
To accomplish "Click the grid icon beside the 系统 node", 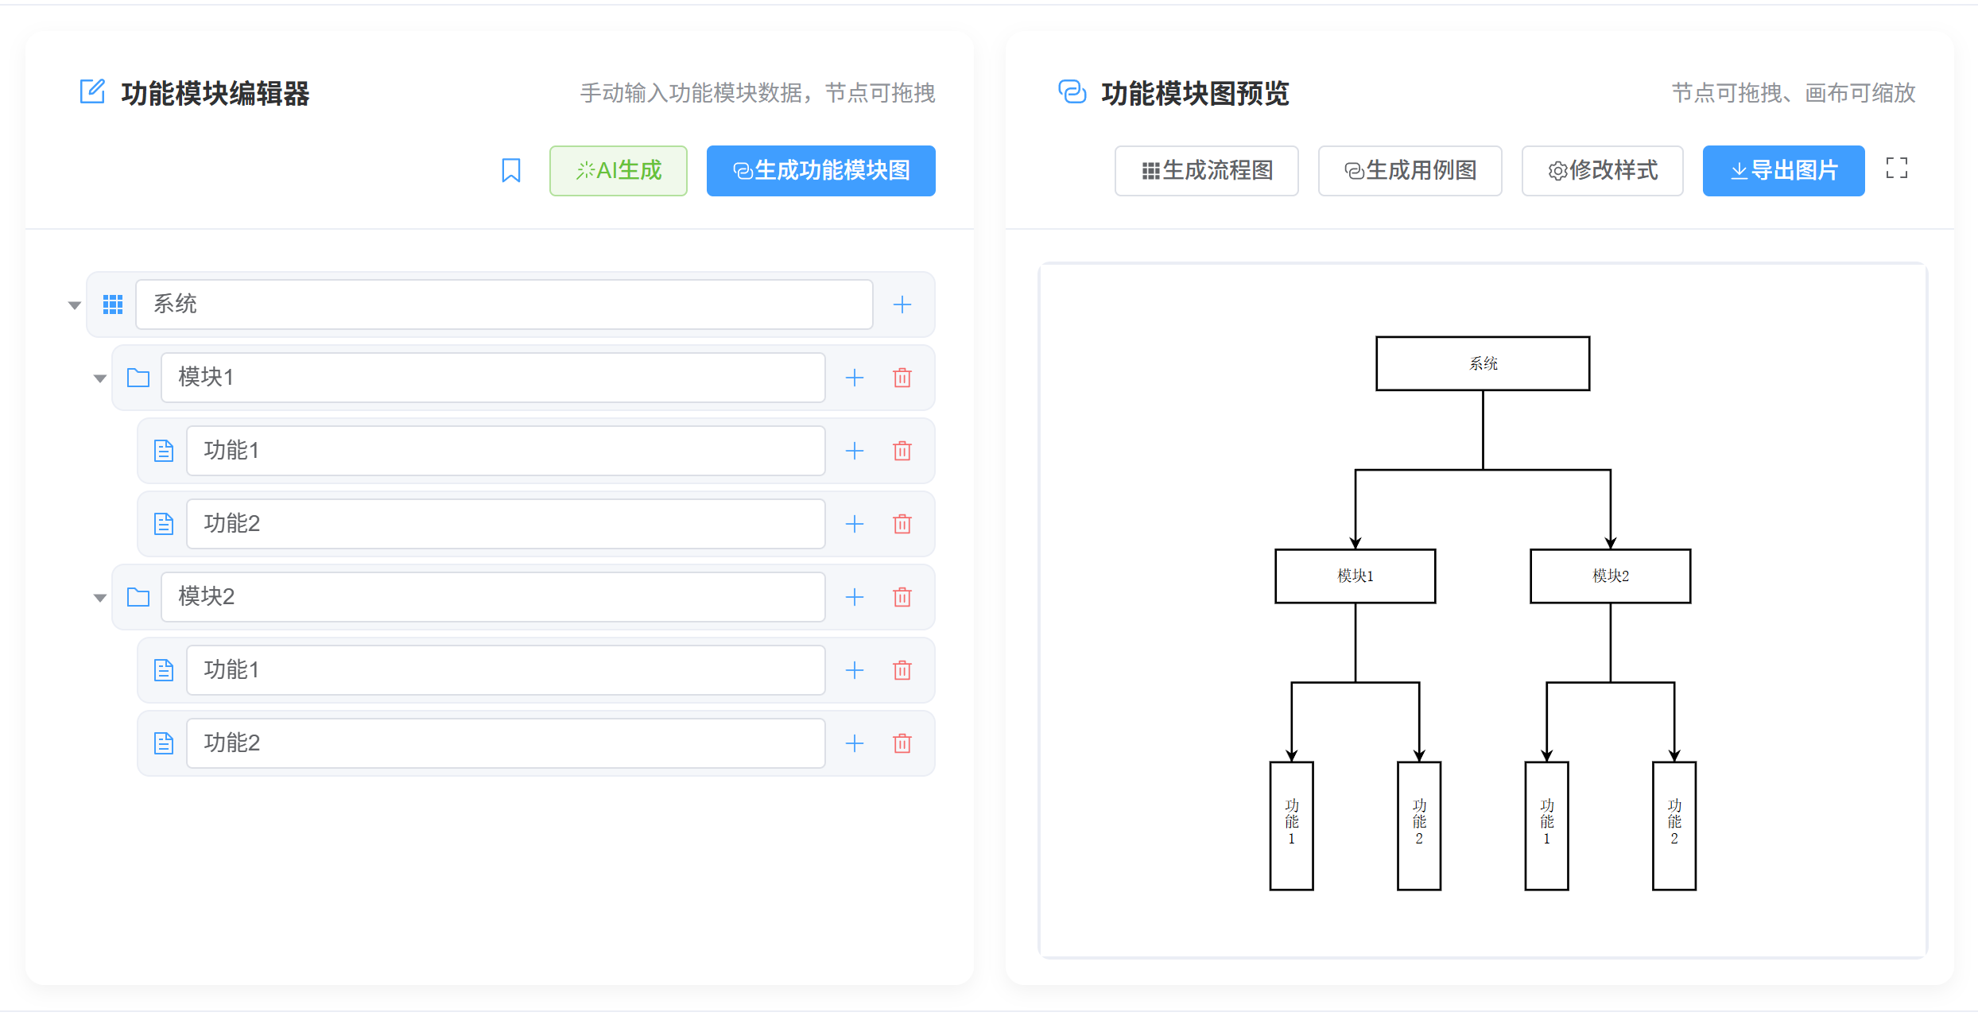I will click(x=113, y=304).
